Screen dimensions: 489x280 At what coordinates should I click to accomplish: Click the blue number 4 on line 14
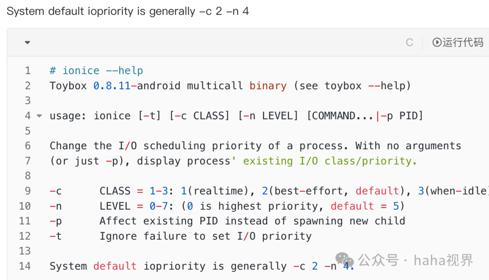[345, 266]
